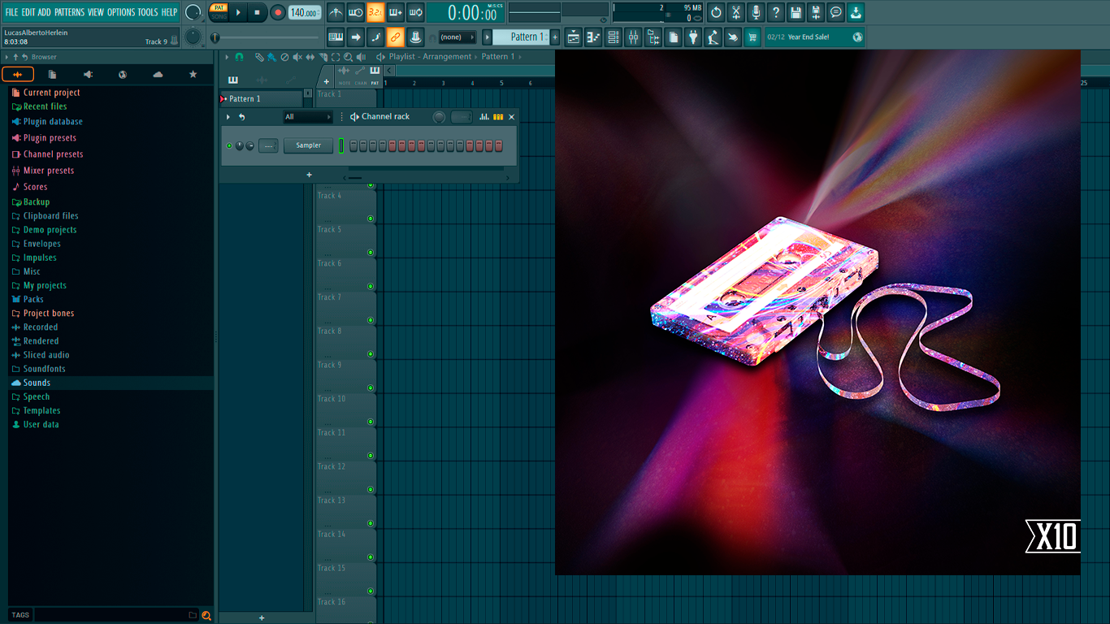The width and height of the screenshot is (1110, 624).
Task: Add a playlist track with the bottom plus
Action: point(262,617)
